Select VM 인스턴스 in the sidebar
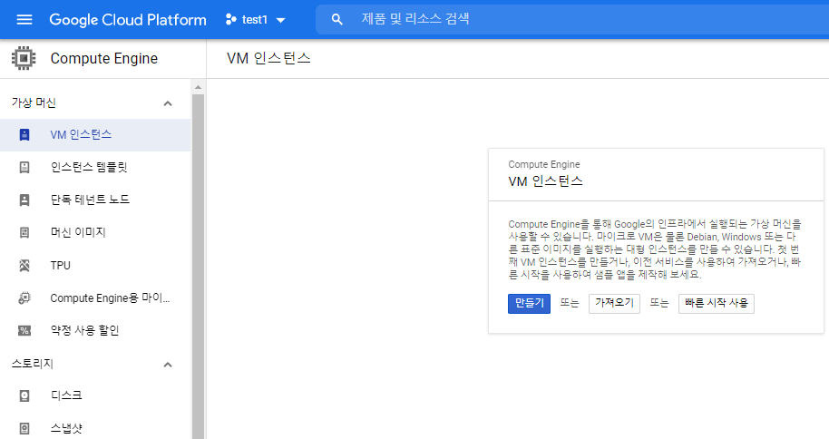The image size is (829, 439). [95, 135]
